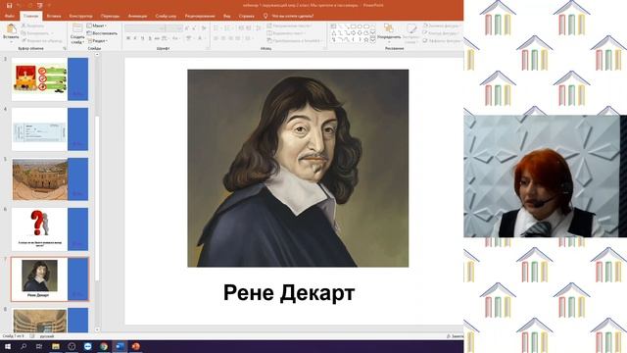Screen dimensions: 627x353
Task: Switch to the Рецензирование tab
Action: (200, 16)
